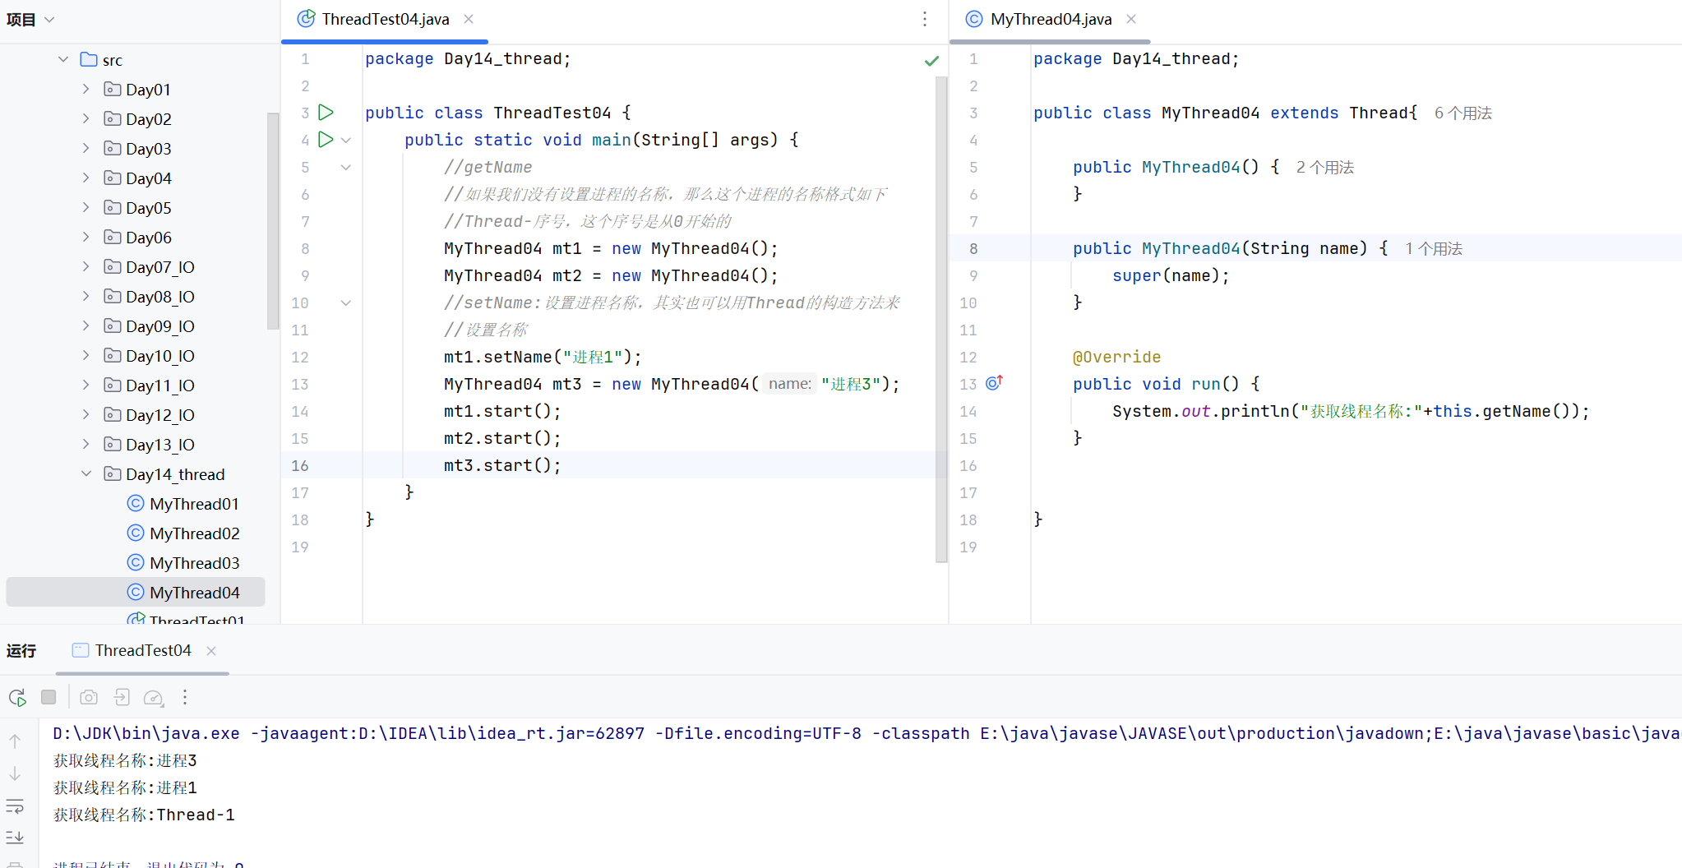Image resolution: width=1682 pixels, height=868 pixels.
Task: Click the up arrow in console gutter
Action: tap(15, 741)
